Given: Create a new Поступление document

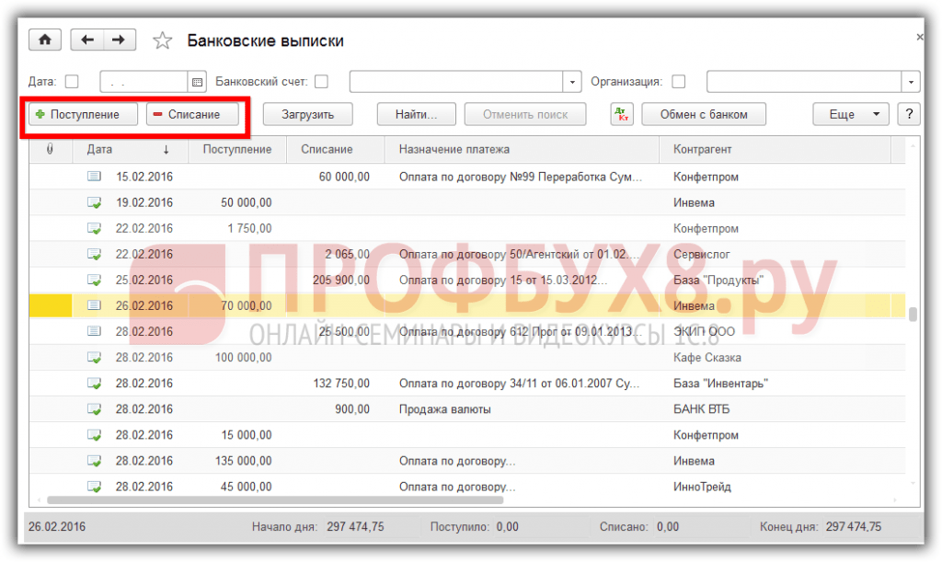Looking at the screenshot, I should tap(83, 114).
